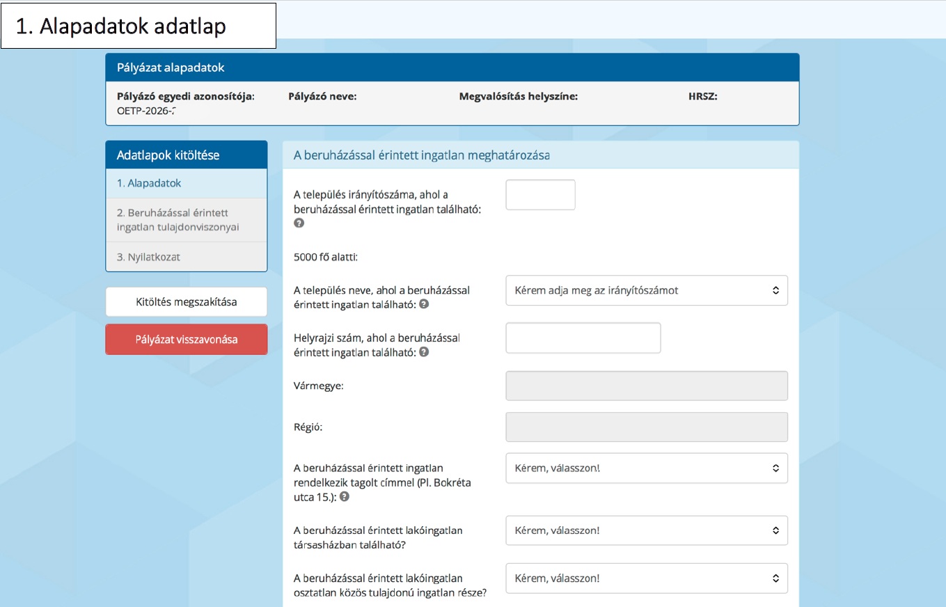Click the Helyrajzi szám input field
Screen dimensions: 946x607
(x=583, y=338)
